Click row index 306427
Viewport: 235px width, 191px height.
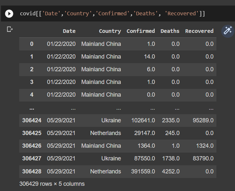pyautogui.click(x=32, y=158)
